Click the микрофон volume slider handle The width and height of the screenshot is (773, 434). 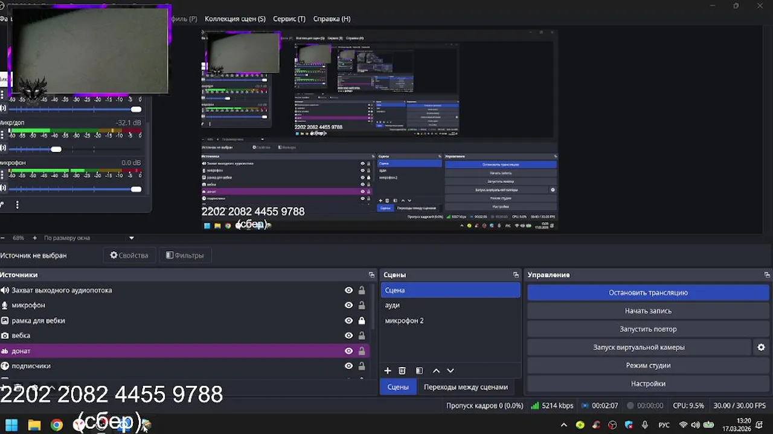tap(136, 189)
